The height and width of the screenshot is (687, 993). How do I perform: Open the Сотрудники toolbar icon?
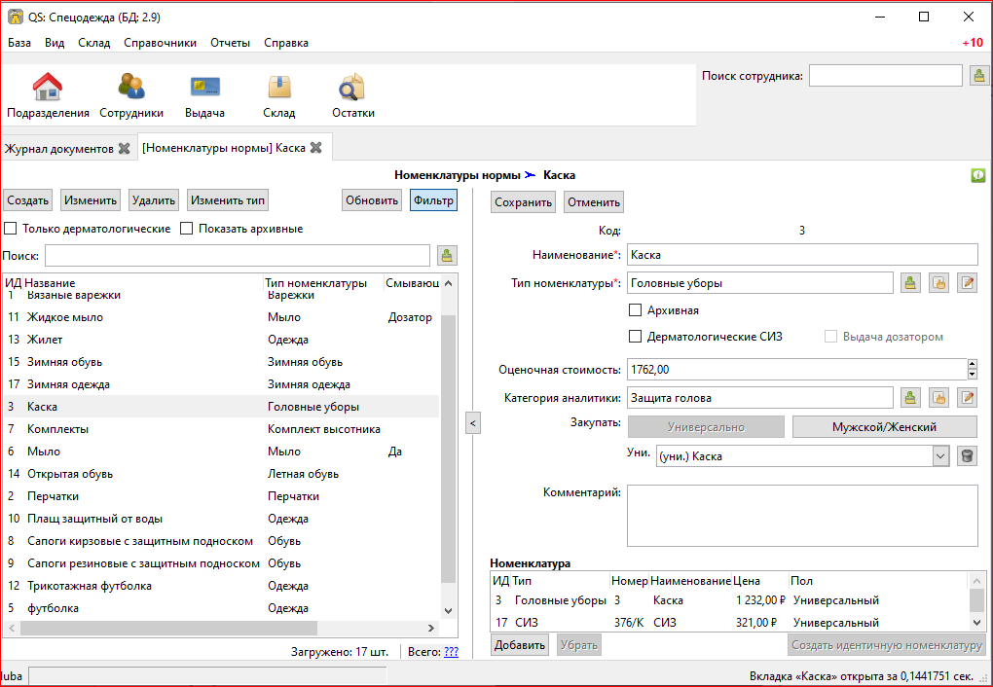coord(130,88)
